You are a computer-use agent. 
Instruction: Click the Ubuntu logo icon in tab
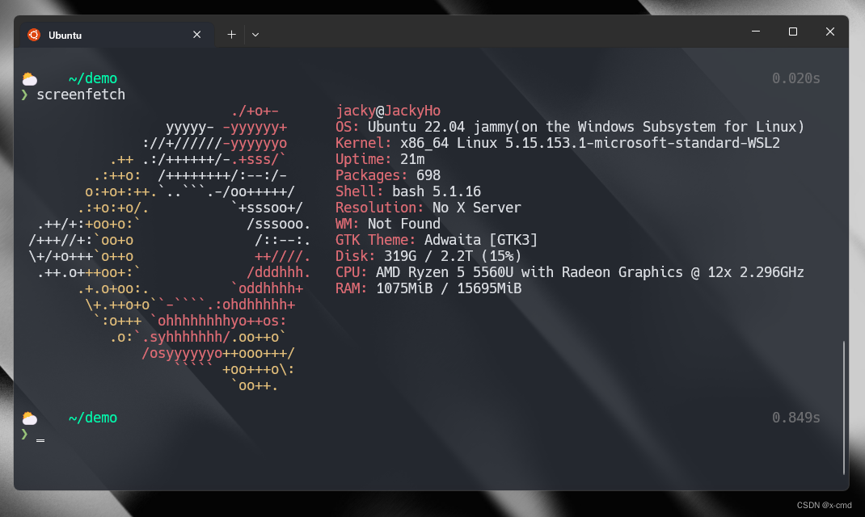[x=34, y=35]
